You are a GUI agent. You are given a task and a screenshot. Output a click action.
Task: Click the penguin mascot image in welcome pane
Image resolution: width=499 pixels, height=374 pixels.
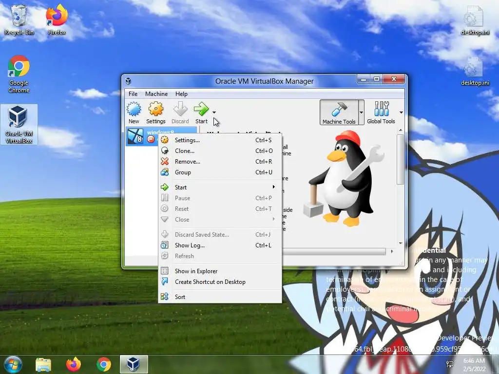(345, 178)
